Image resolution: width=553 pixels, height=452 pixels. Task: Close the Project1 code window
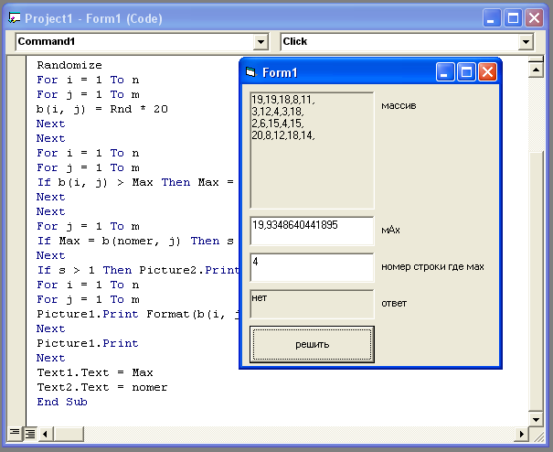[534, 18]
